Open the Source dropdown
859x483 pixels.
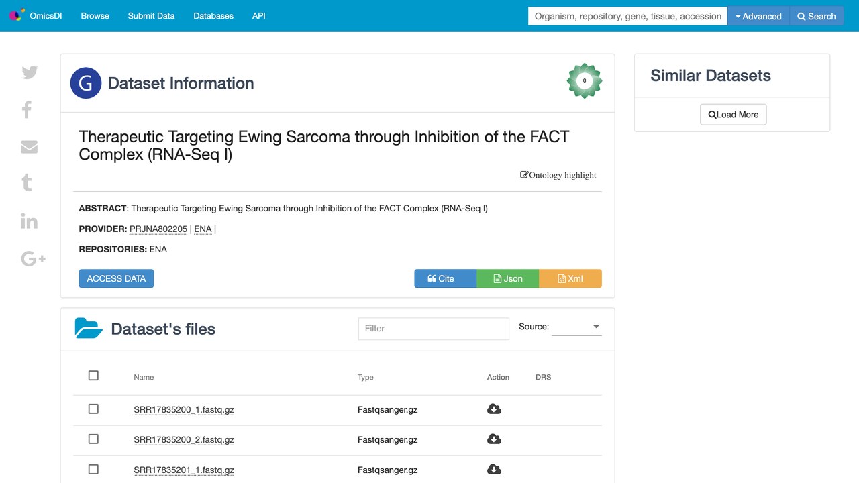tap(576, 327)
